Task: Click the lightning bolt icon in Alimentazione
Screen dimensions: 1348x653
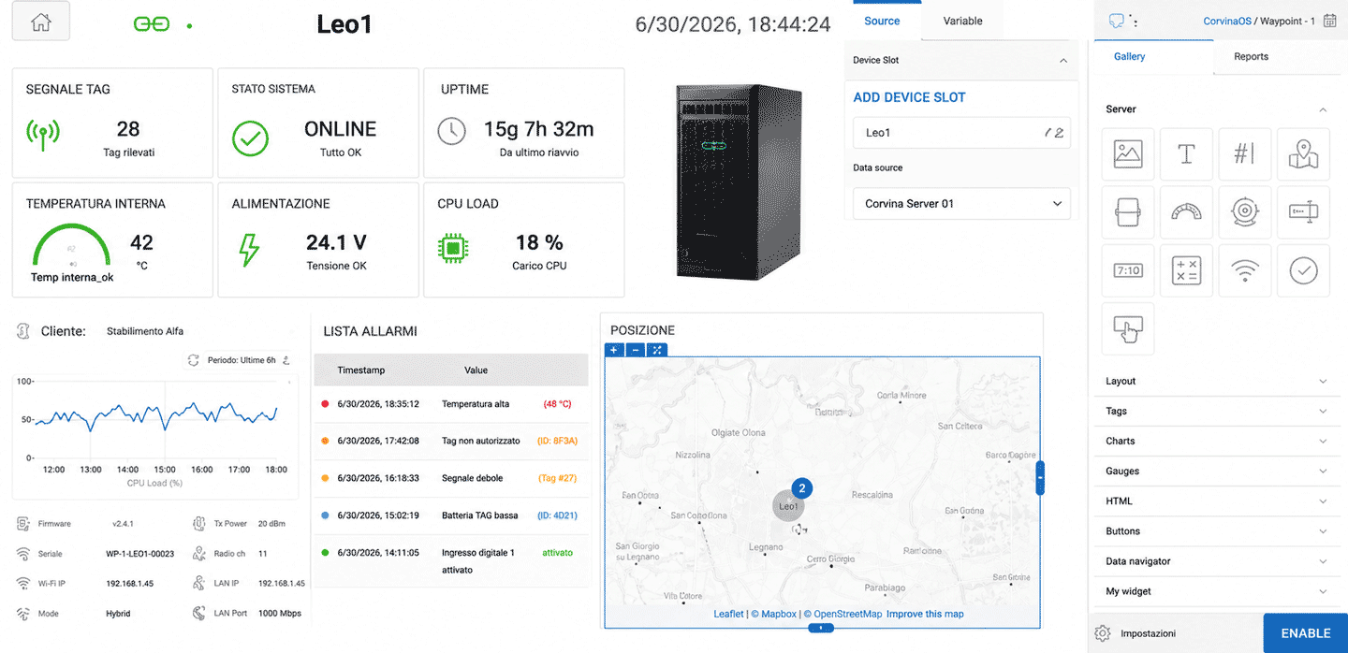Action: click(x=249, y=251)
